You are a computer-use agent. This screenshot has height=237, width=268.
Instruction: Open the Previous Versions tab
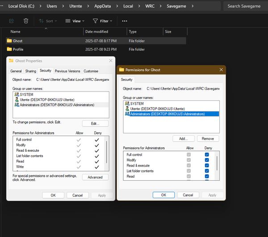[x=67, y=71]
